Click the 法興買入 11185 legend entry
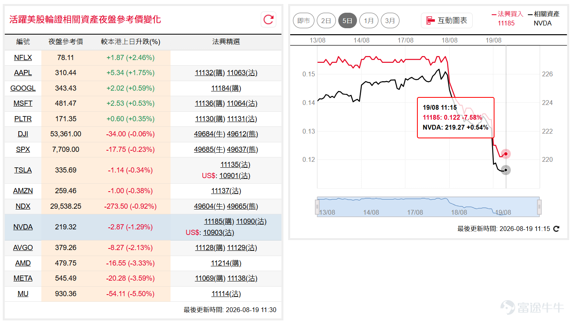 (507, 18)
